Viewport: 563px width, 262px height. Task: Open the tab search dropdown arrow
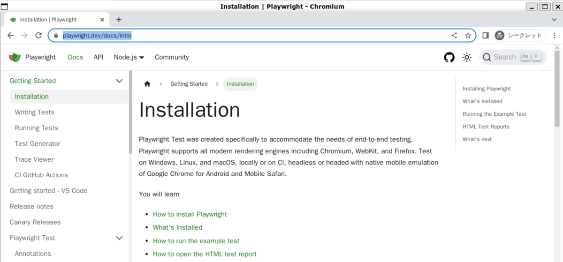555,20
